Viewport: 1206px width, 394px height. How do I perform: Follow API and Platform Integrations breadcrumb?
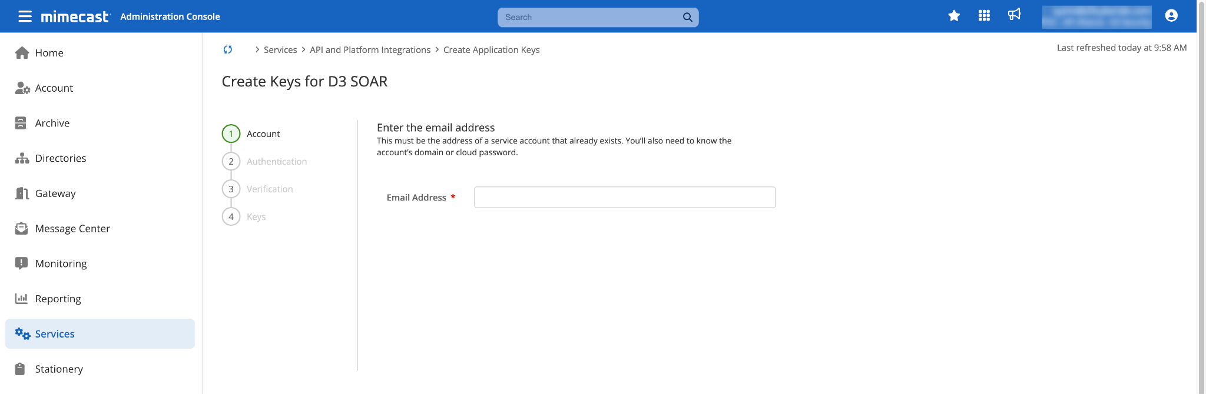pyautogui.click(x=370, y=50)
